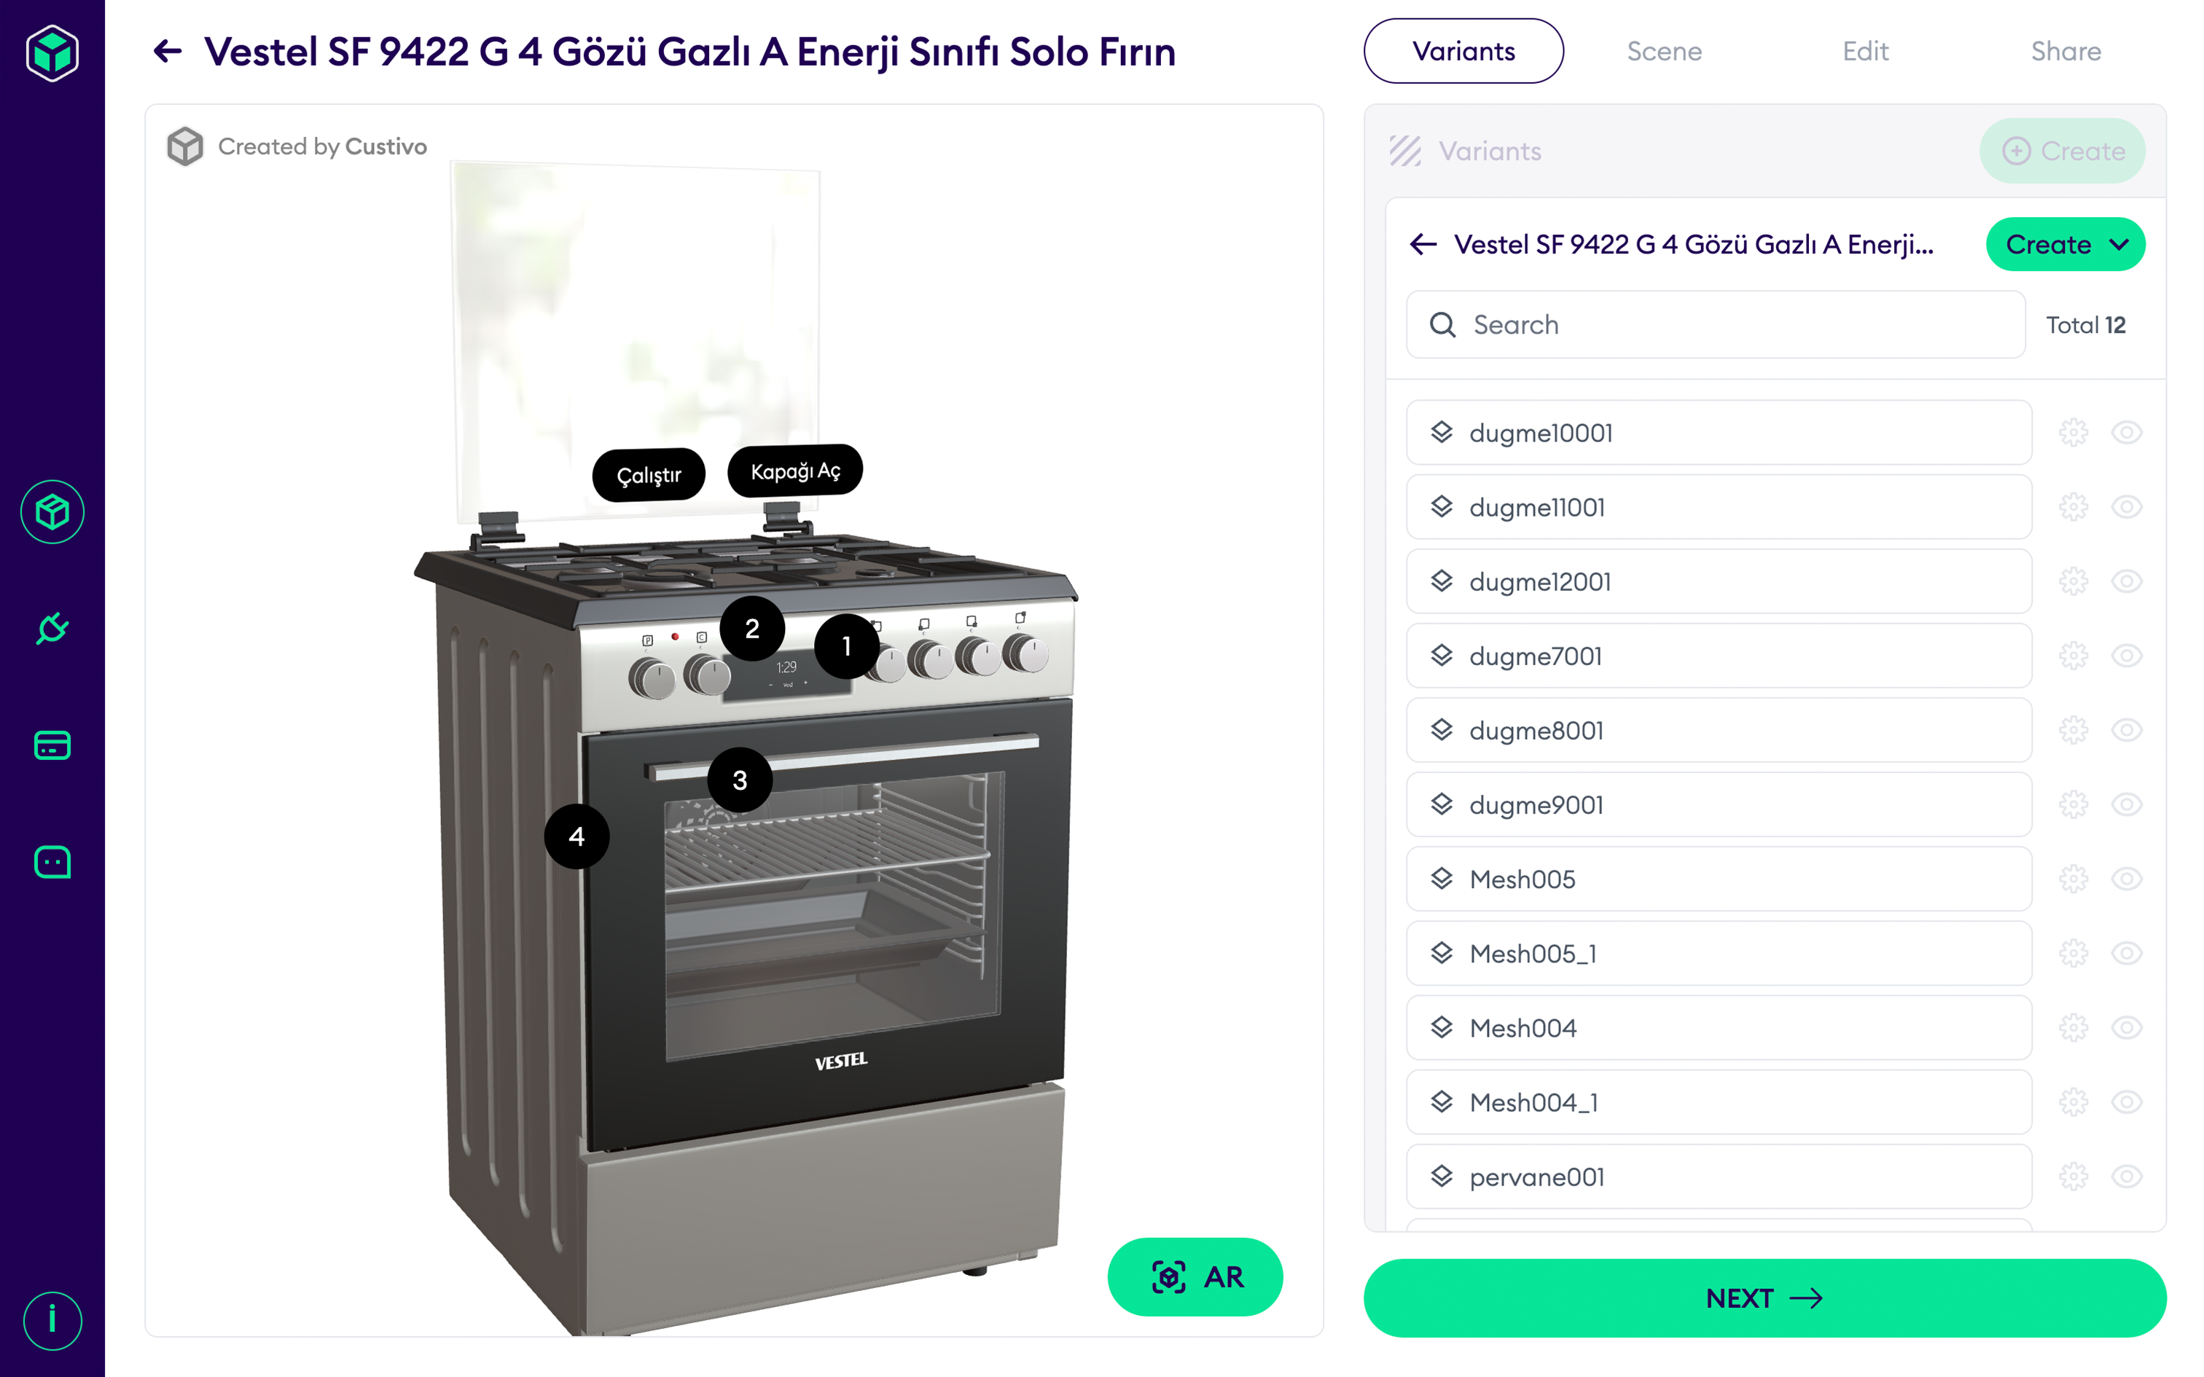
Task: Open settings gear for dugme10001
Action: (2073, 433)
